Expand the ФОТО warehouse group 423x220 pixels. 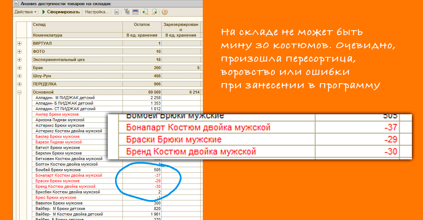tap(19, 51)
